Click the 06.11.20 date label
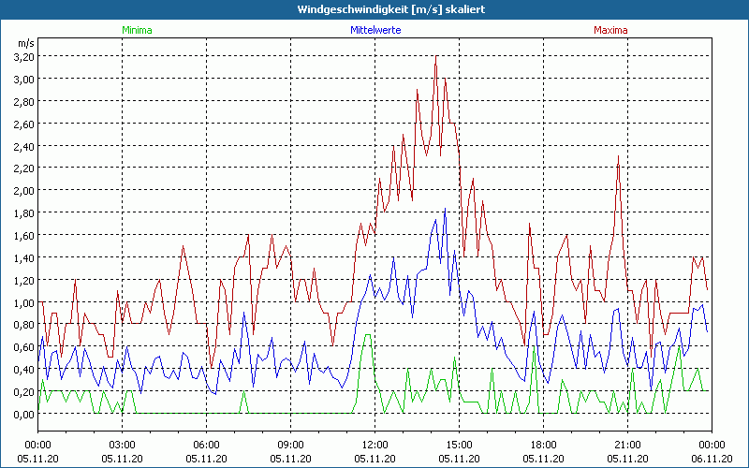The image size is (749, 468). point(712,459)
